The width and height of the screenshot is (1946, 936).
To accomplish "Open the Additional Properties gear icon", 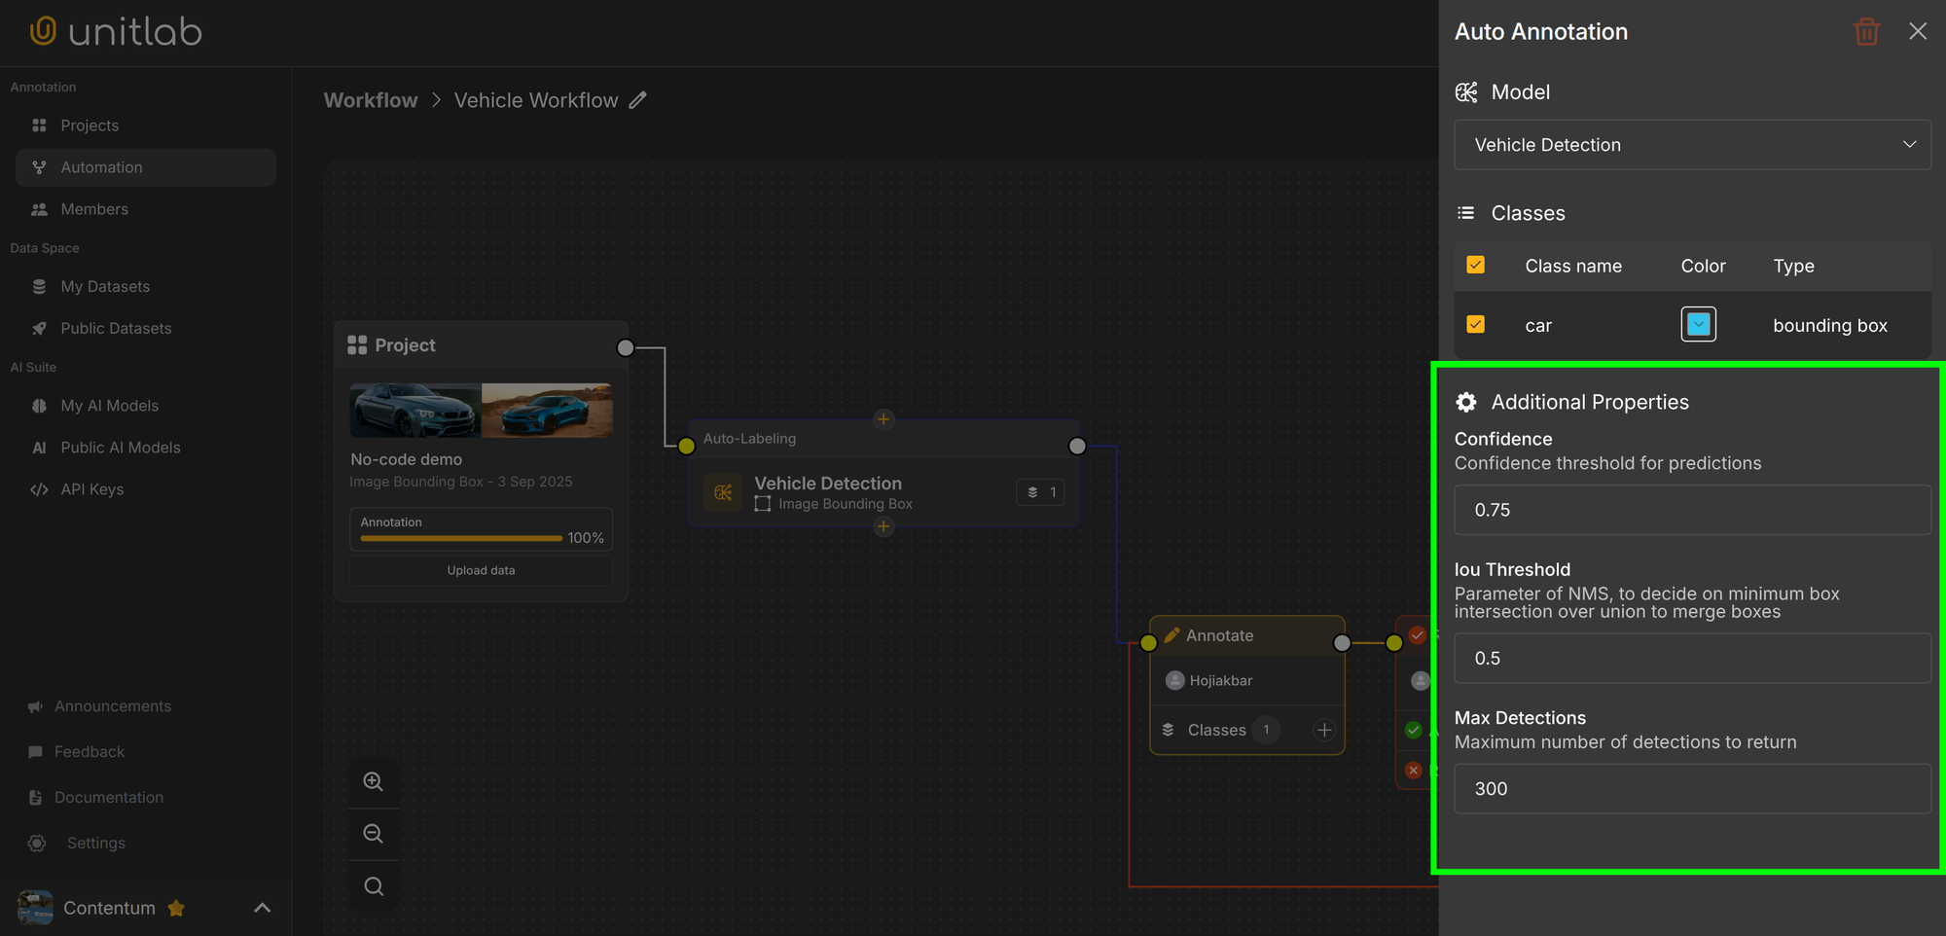I will (x=1465, y=401).
